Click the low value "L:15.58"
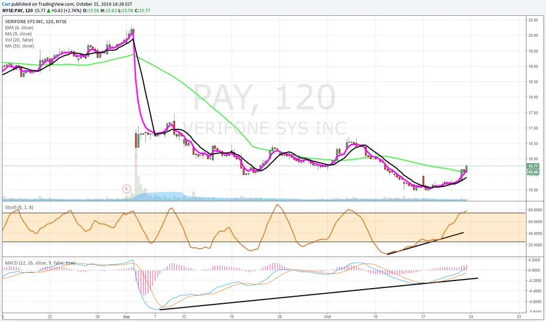 125,11
